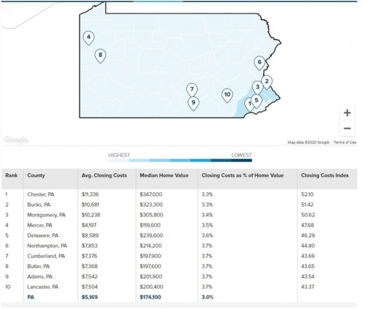This screenshot has height=309, width=370.
Task: Click the Google logo on map
Action: pyautogui.click(x=16, y=140)
